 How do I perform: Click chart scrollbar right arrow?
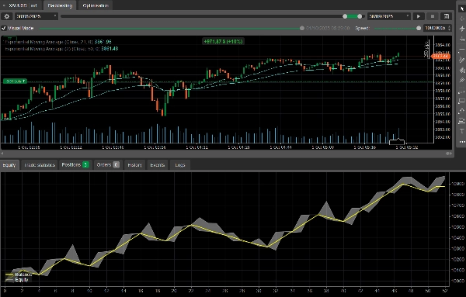point(450,154)
